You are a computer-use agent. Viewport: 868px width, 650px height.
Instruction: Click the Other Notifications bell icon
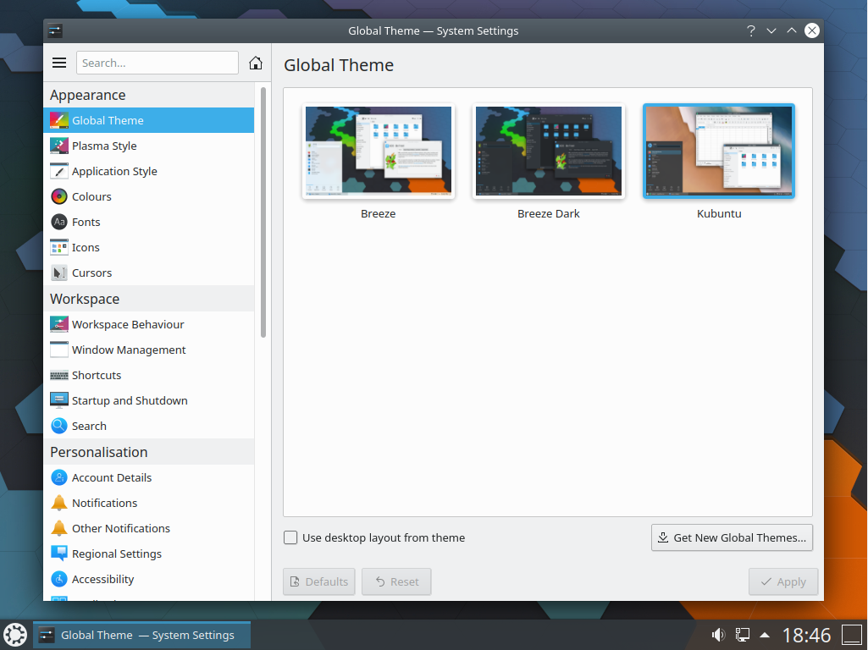click(x=59, y=528)
